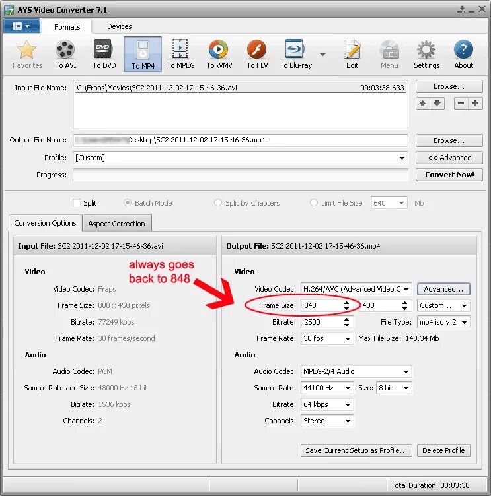Open the Channels Stereo dropdown
Screen dimensions: 491x496
pyautogui.click(x=348, y=421)
